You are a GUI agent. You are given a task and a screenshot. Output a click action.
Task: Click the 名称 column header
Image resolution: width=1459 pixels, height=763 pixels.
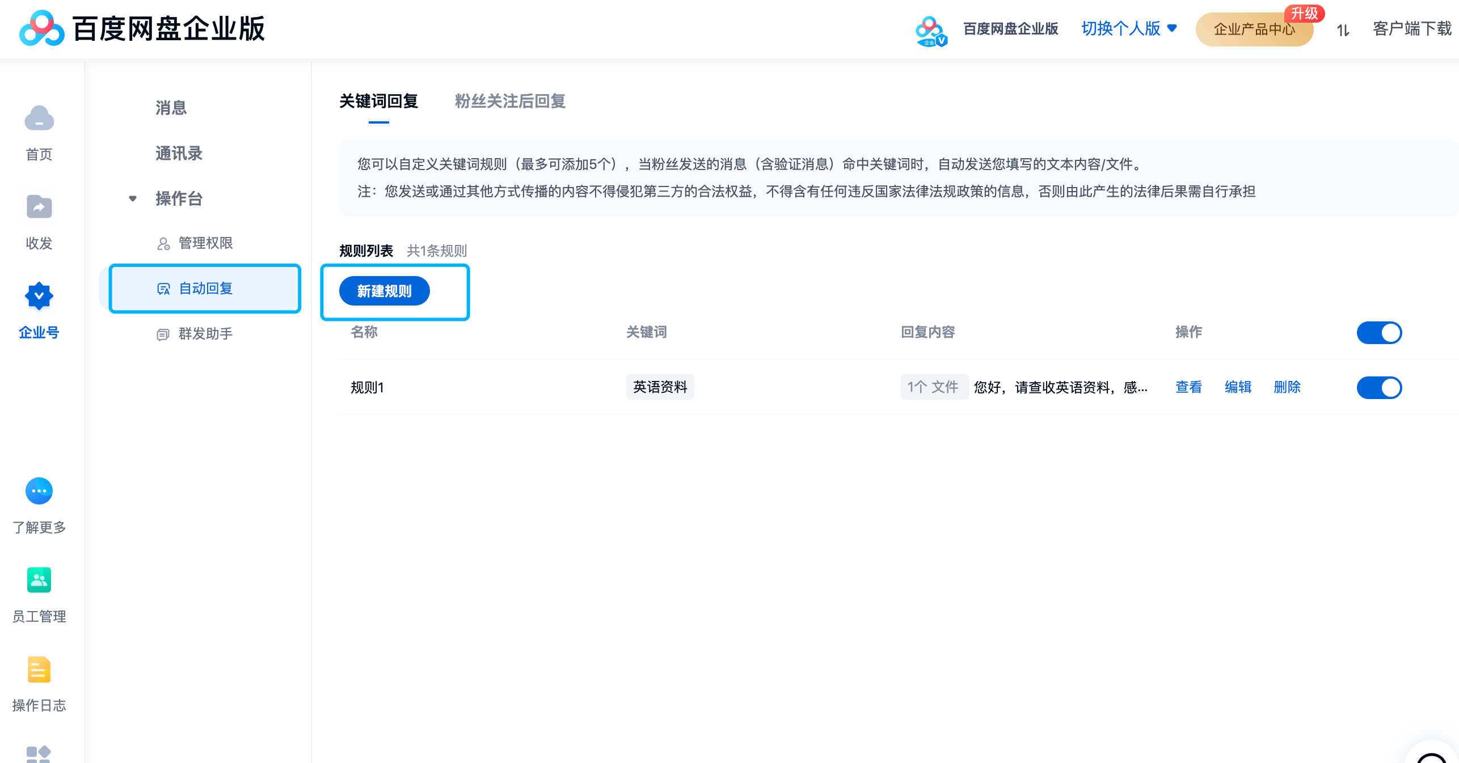364,332
